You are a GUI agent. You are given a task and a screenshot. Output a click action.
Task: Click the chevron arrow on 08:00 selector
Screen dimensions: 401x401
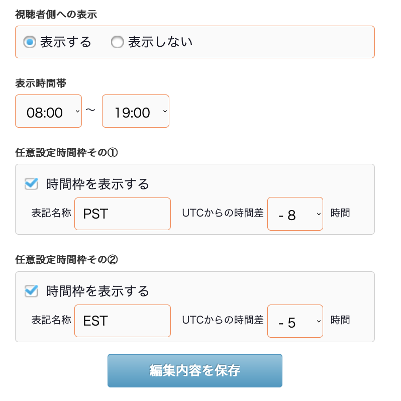coord(77,111)
